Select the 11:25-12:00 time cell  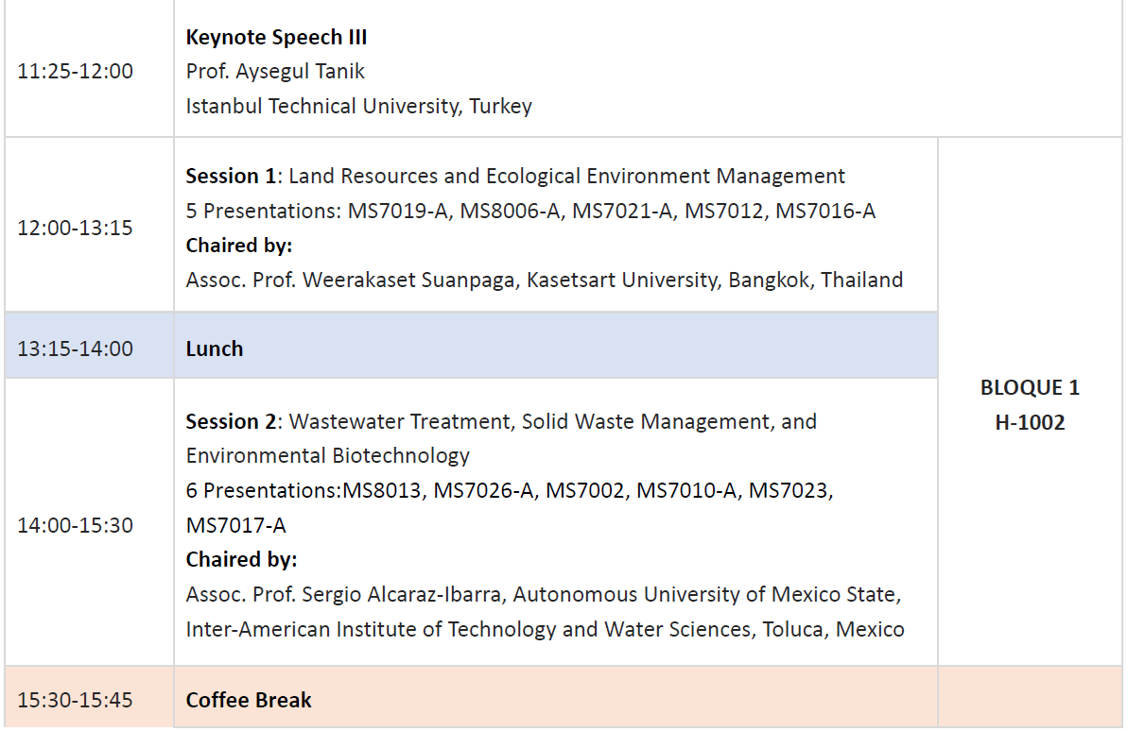(75, 72)
